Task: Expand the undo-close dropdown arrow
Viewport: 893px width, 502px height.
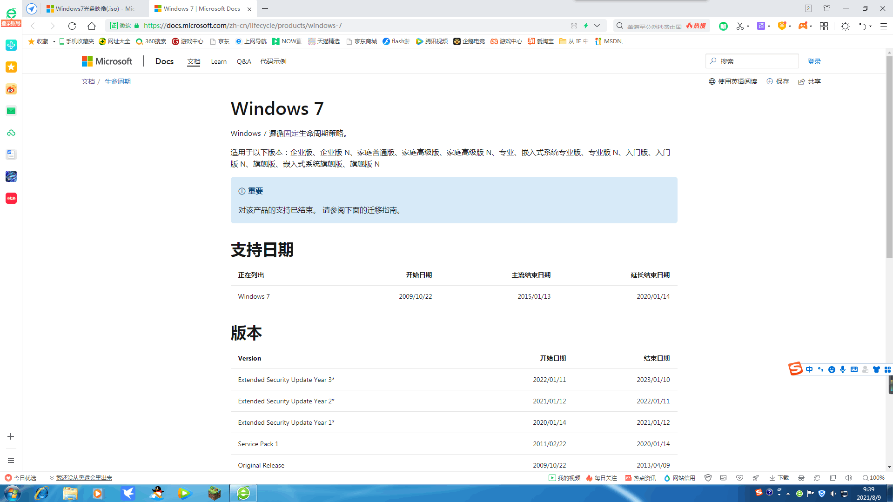Action: [x=870, y=26]
